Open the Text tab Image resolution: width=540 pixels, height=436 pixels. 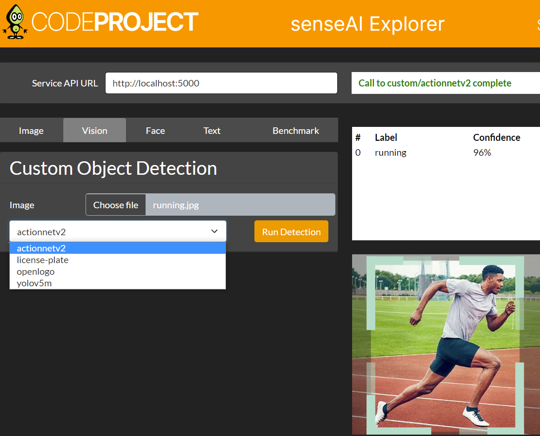pyautogui.click(x=212, y=131)
